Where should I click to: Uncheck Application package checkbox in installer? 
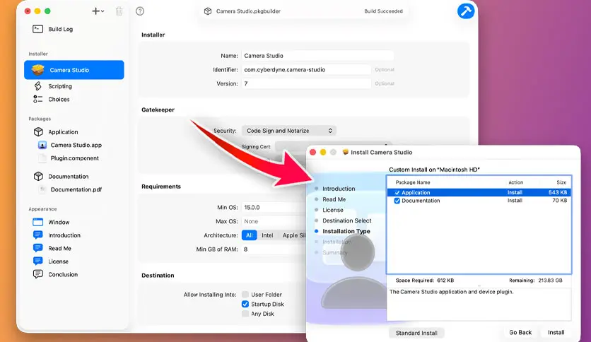coord(397,192)
